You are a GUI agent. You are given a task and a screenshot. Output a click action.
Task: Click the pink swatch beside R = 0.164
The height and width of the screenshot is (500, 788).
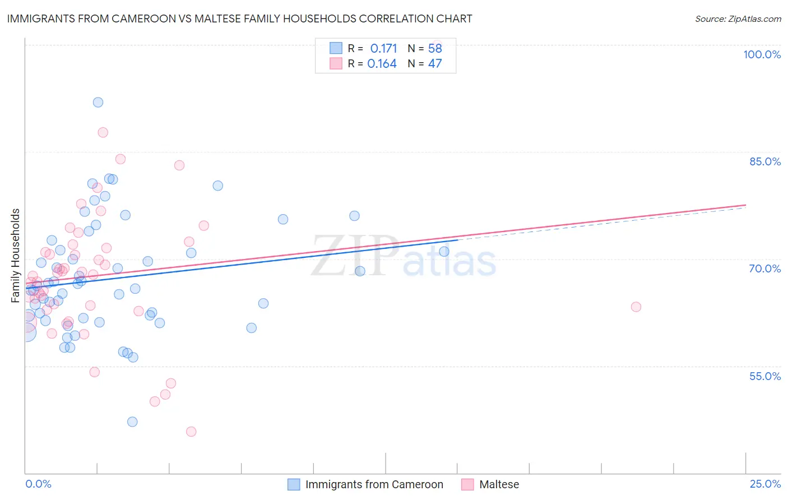pos(336,63)
